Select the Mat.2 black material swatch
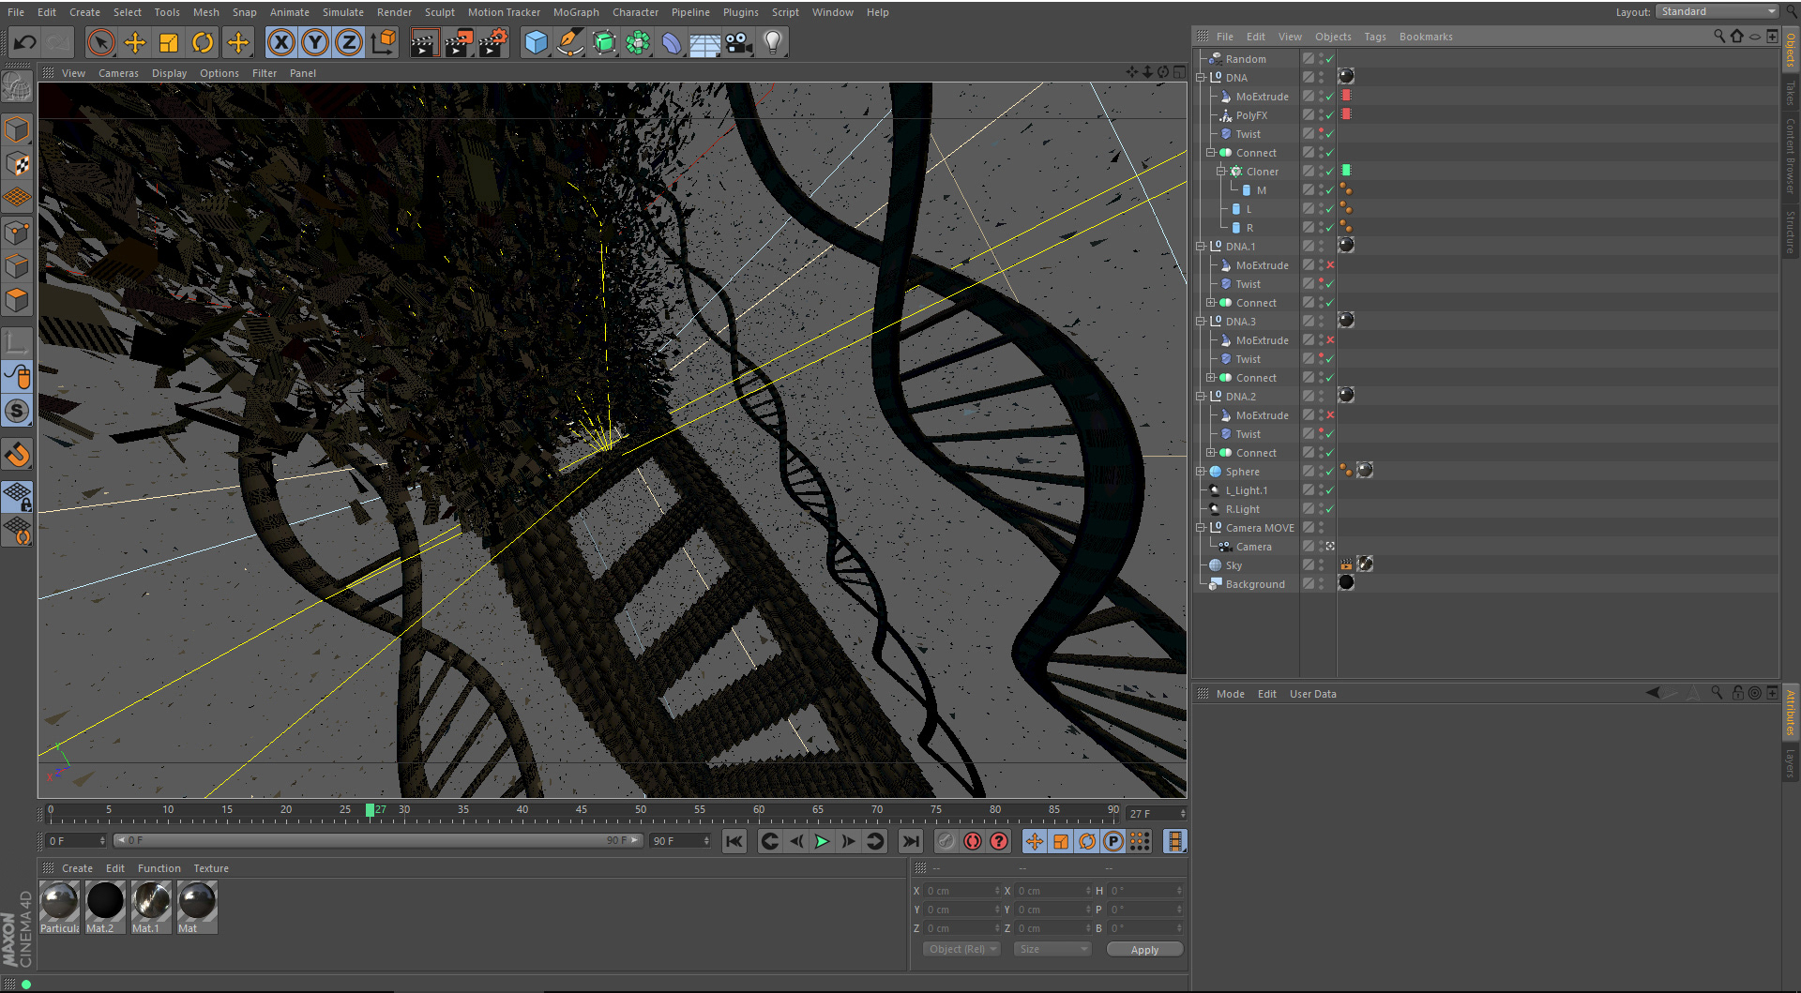Screen dimensions: 1801x993 pyautogui.click(x=105, y=902)
